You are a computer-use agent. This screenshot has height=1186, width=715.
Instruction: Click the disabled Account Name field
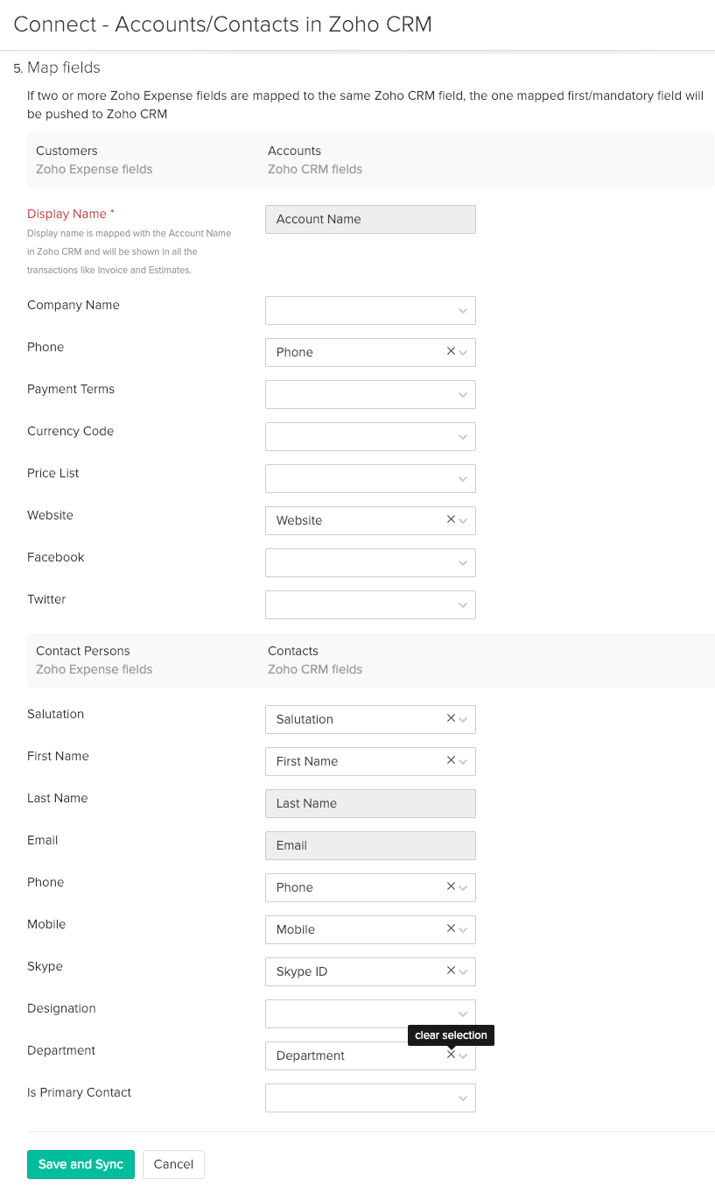click(370, 219)
